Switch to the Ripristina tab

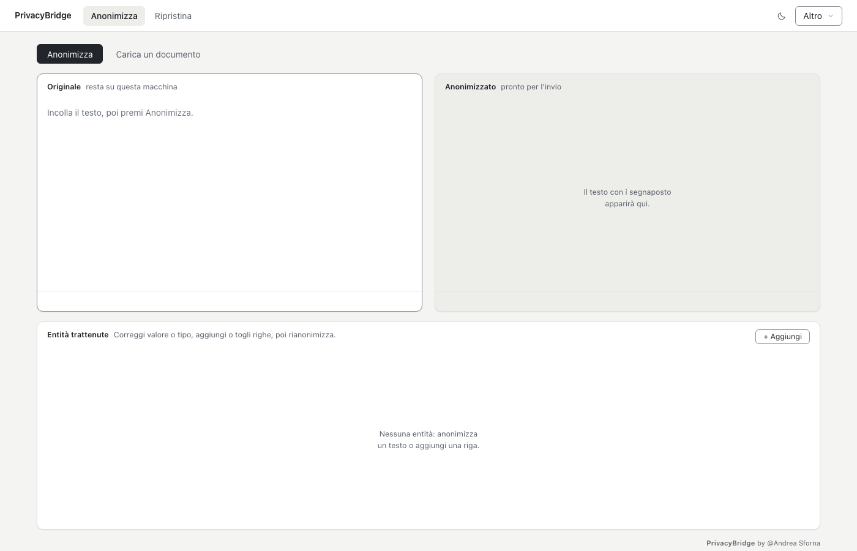click(x=173, y=16)
